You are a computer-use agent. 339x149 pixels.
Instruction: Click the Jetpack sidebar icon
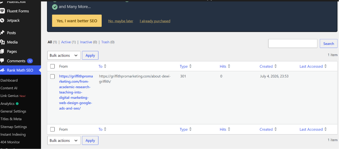[2, 20]
